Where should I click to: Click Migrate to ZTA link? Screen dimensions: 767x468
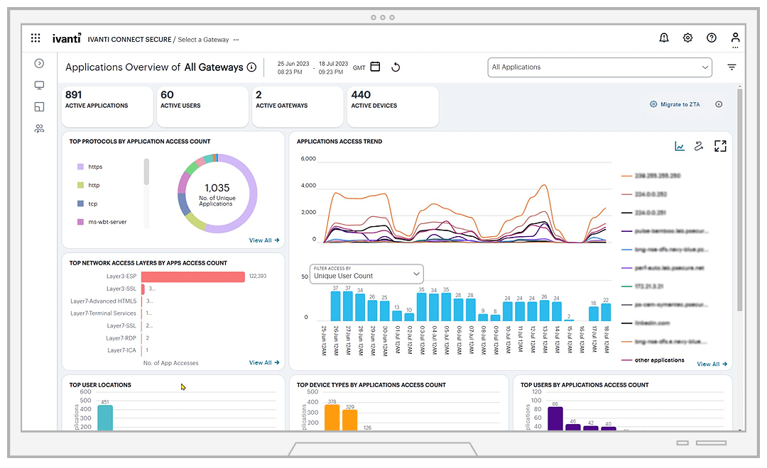click(x=680, y=104)
